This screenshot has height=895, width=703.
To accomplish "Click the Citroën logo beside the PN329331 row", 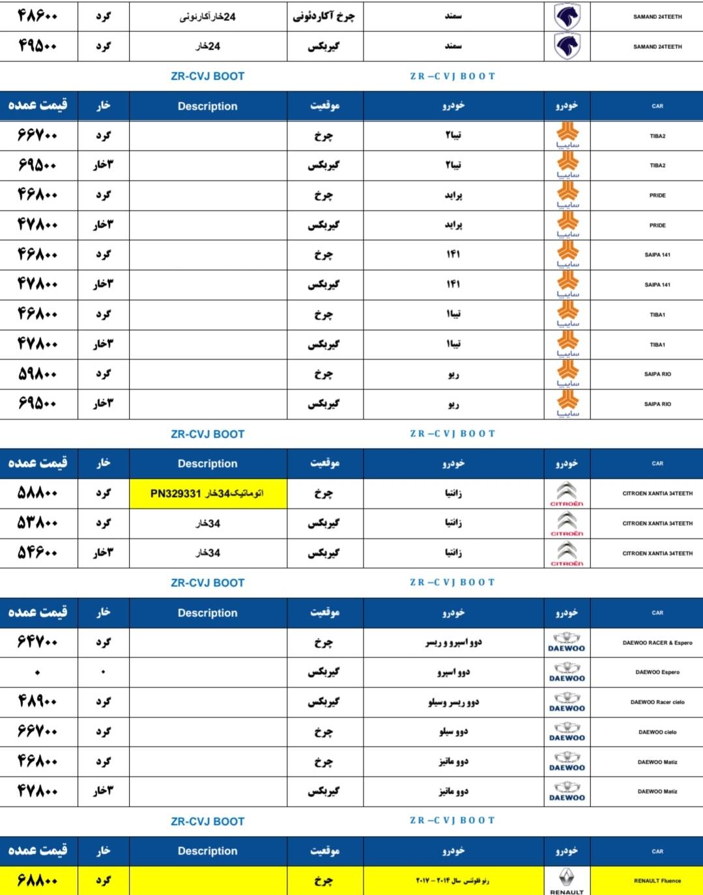I will coord(567,493).
